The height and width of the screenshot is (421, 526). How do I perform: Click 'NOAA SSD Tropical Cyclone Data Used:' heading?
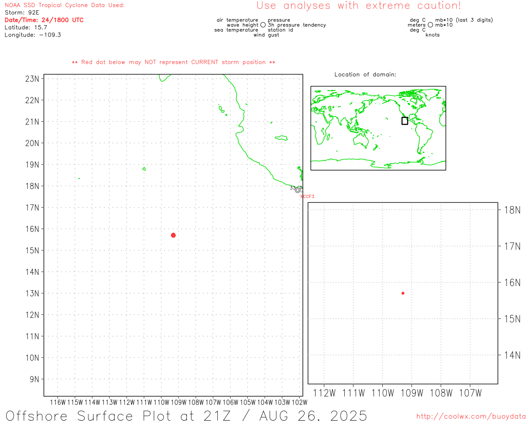tap(65, 5)
